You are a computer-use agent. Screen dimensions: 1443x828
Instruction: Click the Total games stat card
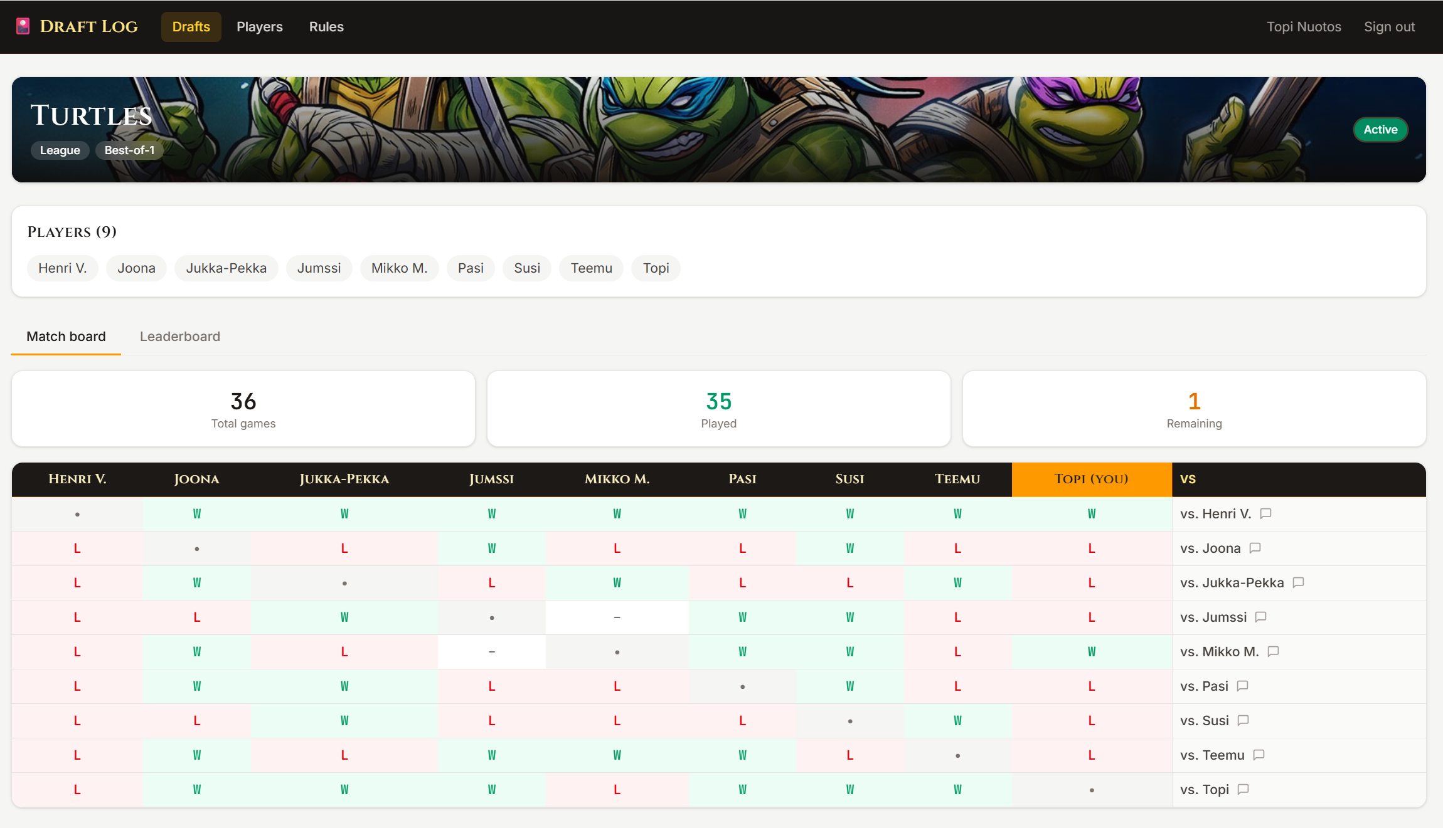[x=243, y=409]
